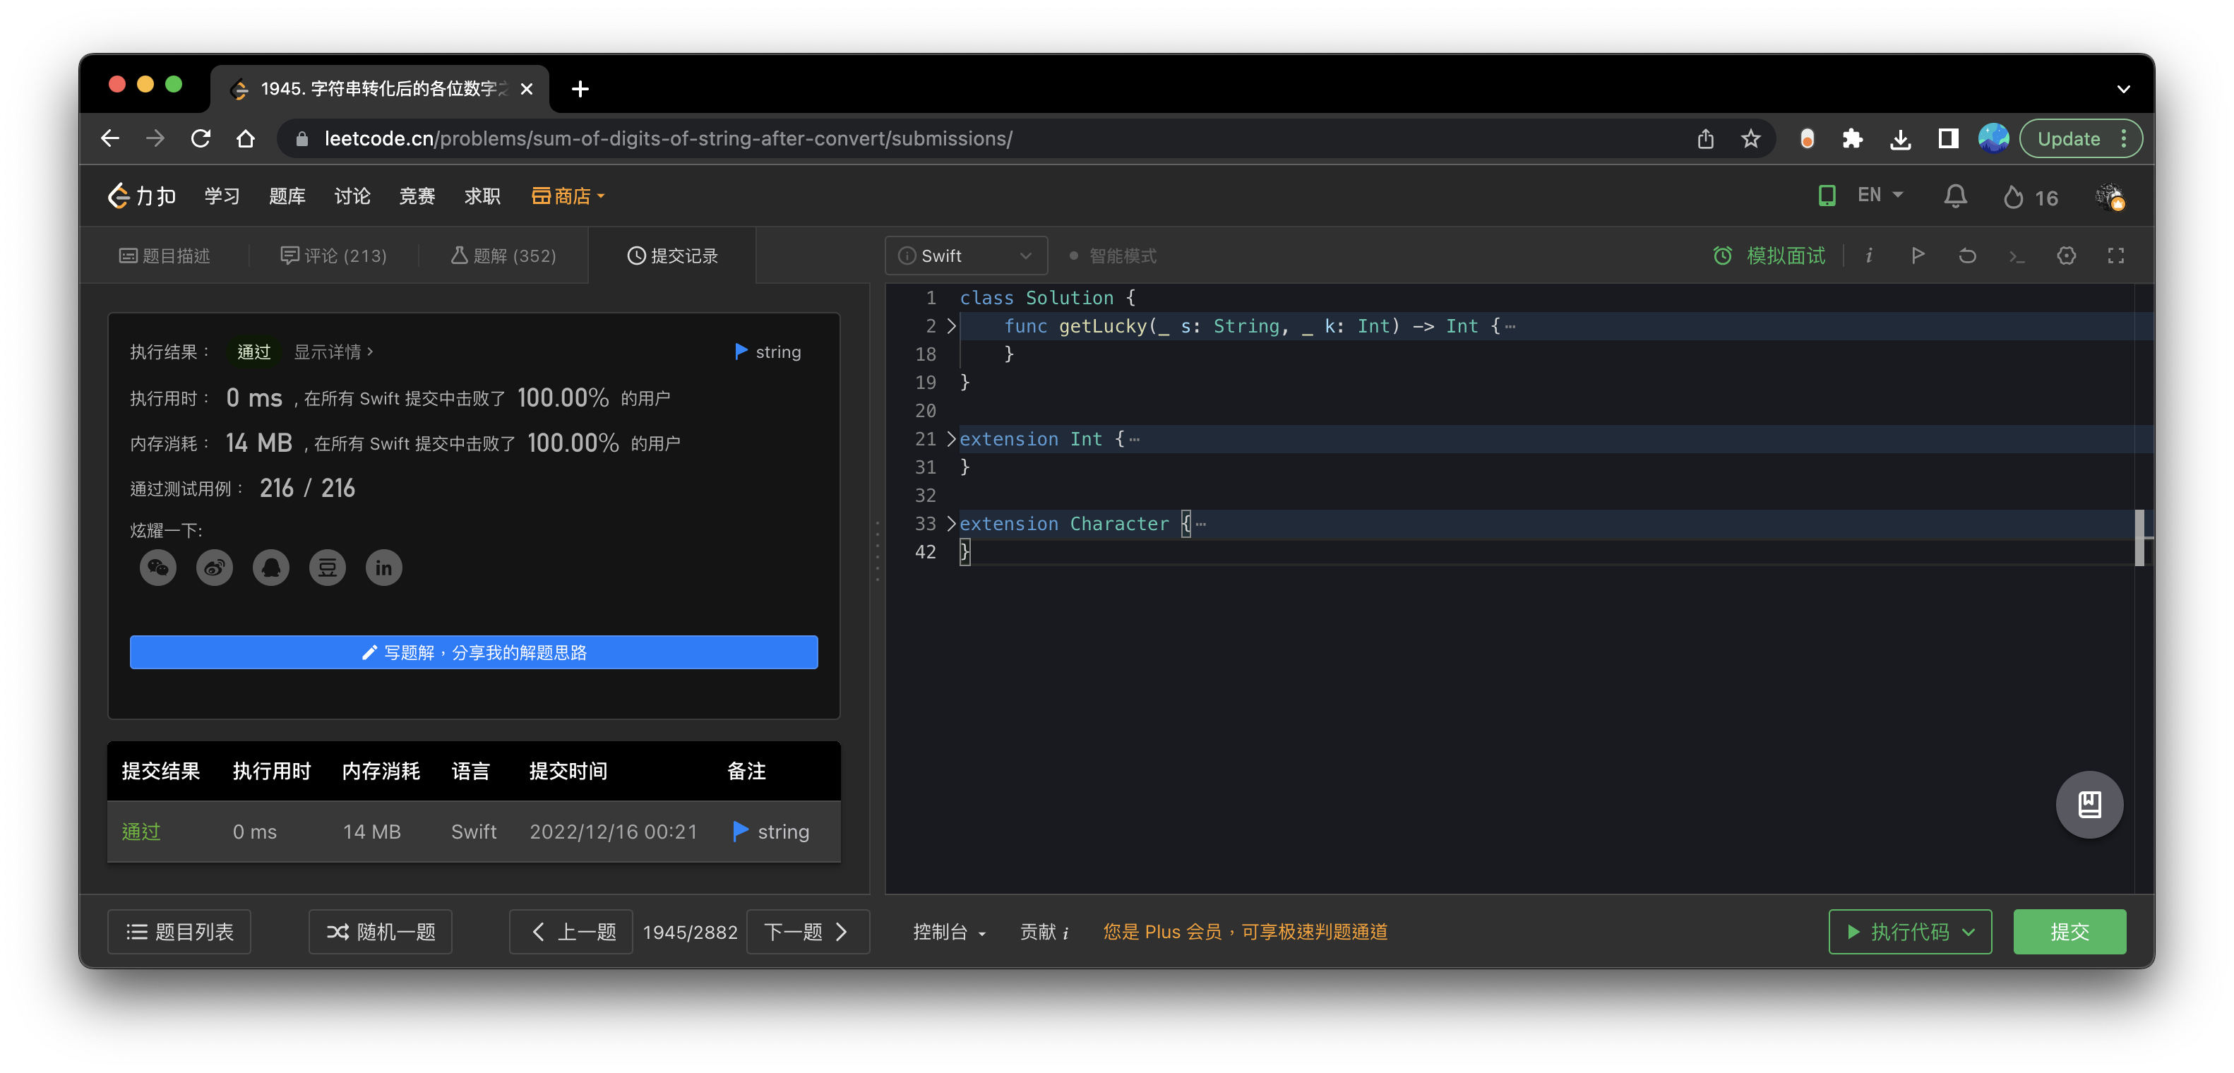Toggle 智能模式 smart mode

[1113, 256]
